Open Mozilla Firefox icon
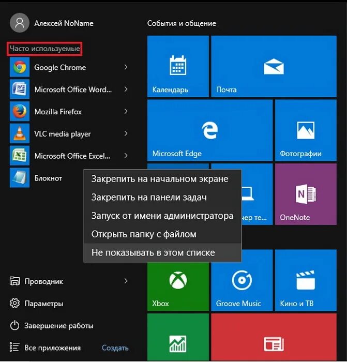This screenshot has height=362, width=347. coord(20,112)
